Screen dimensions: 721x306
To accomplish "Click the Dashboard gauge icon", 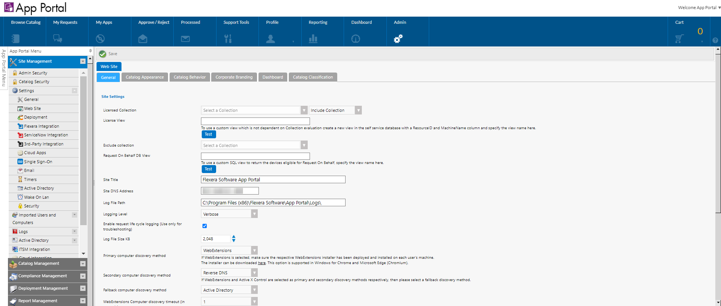I will [355, 39].
